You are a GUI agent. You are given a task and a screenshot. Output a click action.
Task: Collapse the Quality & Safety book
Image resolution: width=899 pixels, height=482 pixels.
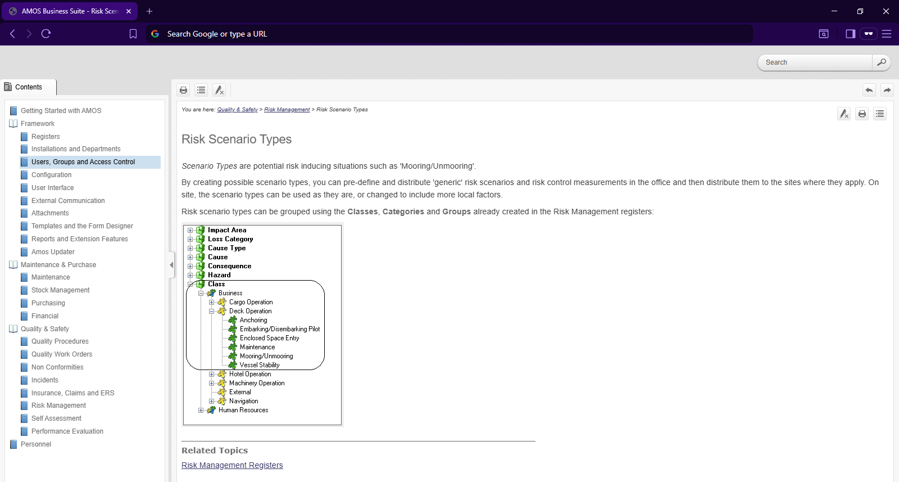click(x=13, y=329)
